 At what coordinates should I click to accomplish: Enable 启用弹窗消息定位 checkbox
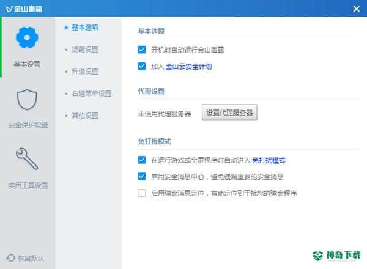(142, 193)
